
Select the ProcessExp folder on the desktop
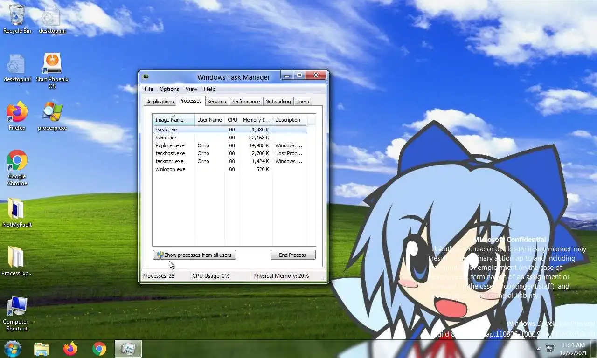point(17,262)
